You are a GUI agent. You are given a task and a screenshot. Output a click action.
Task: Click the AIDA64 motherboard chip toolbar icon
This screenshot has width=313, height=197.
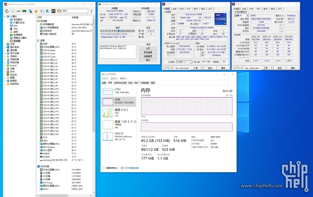[x=19, y=11]
